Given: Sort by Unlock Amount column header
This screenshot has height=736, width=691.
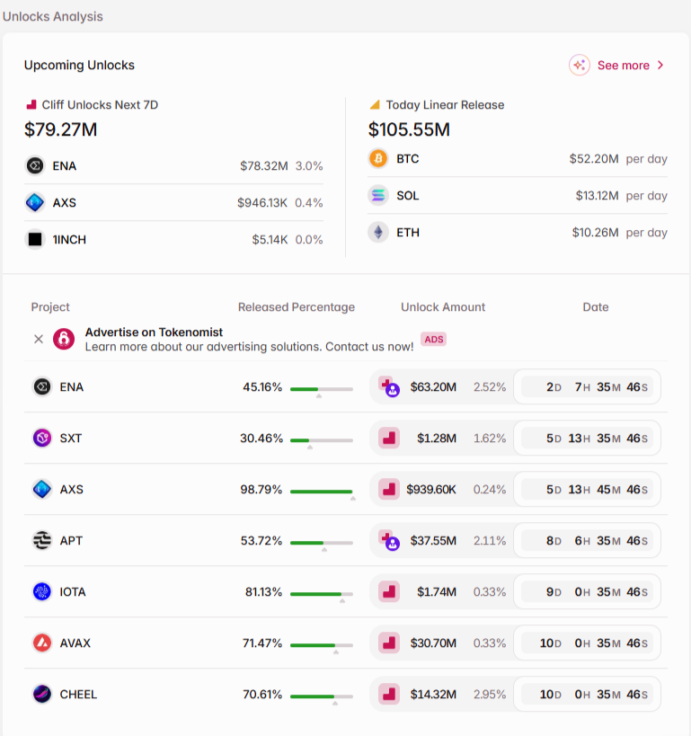Looking at the screenshot, I should (442, 307).
